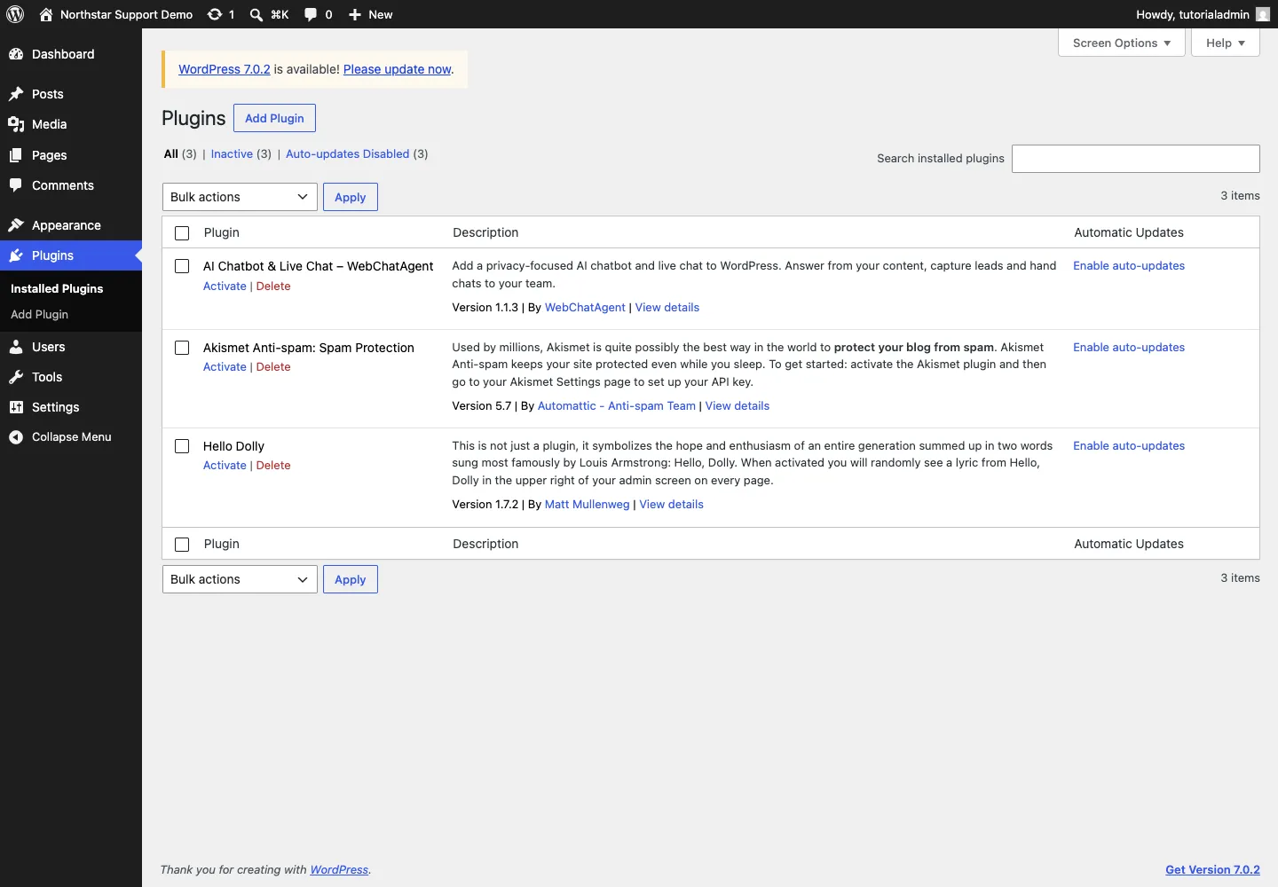
Task: Open the Appearance menu
Action: [x=71, y=225]
